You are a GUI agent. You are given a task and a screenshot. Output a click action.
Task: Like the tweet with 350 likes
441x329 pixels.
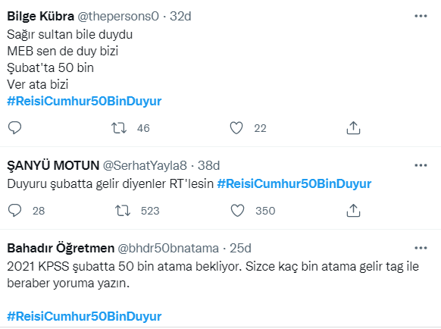pyautogui.click(x=237, y=211)
